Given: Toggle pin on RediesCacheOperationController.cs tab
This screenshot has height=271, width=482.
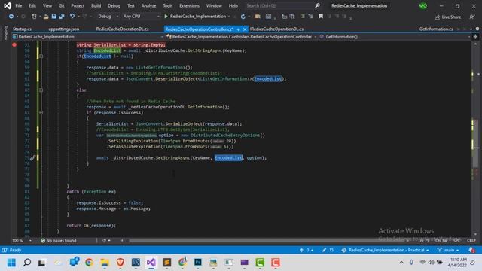Looking at the screenshot, I should (x=238, y=29).
